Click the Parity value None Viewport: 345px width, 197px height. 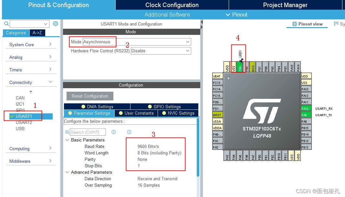click(142, 159)
